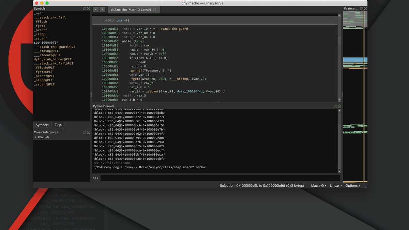Expand the Filter (0) disclosure triangle
Screen dimensions: 409x230
coord(36,137)
